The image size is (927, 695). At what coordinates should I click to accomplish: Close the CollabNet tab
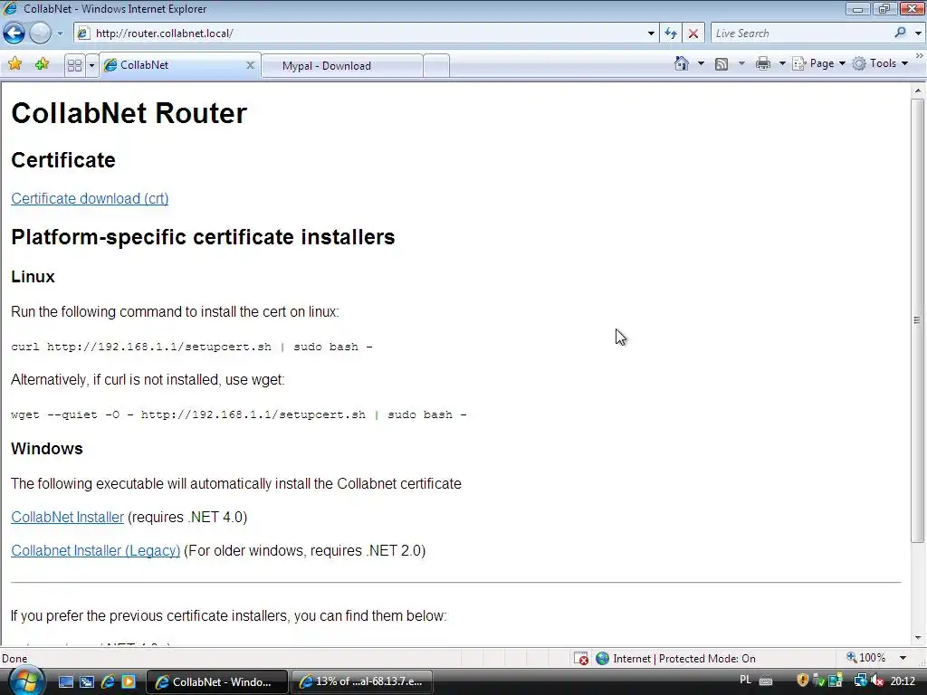pos(250,65)
